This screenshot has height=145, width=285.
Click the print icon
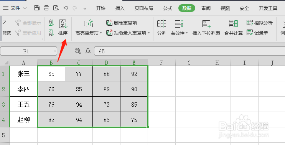46,8
